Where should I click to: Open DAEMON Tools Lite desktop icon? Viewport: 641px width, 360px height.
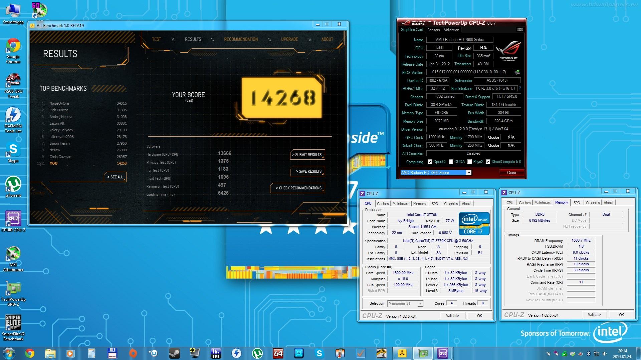click(x=13, y=120)
